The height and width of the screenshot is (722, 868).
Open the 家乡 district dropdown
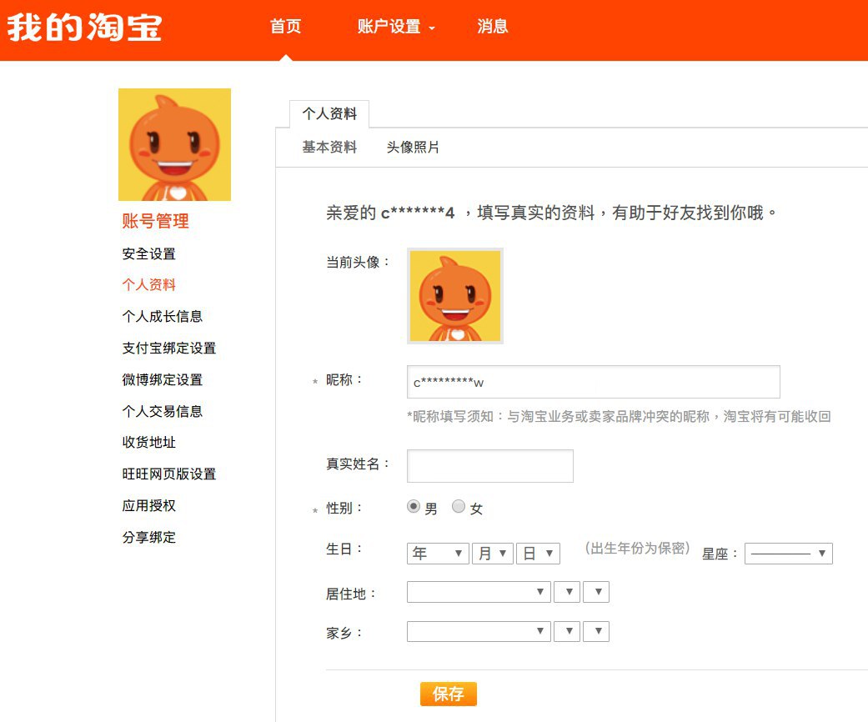coord(596,631)
